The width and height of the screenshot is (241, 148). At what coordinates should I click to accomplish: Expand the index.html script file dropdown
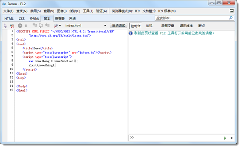click(105, 26)
